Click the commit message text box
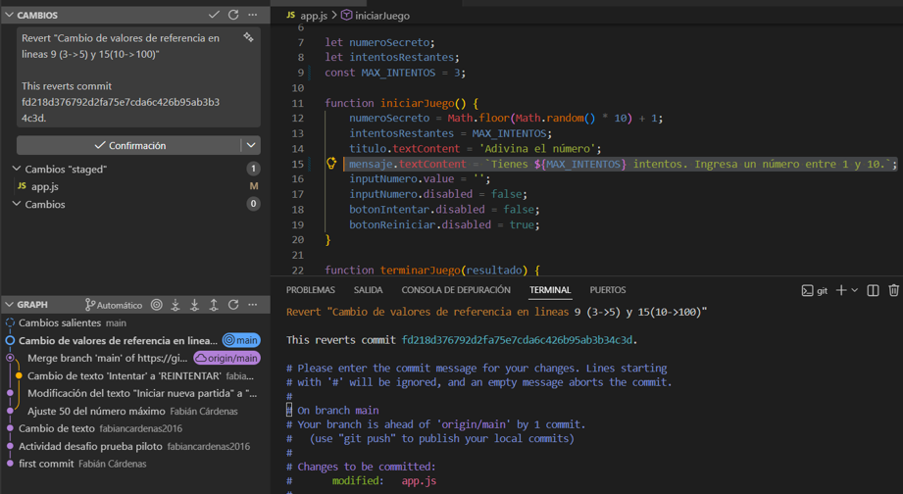This screenshot has height=494, width=903. tap(138, 77)
